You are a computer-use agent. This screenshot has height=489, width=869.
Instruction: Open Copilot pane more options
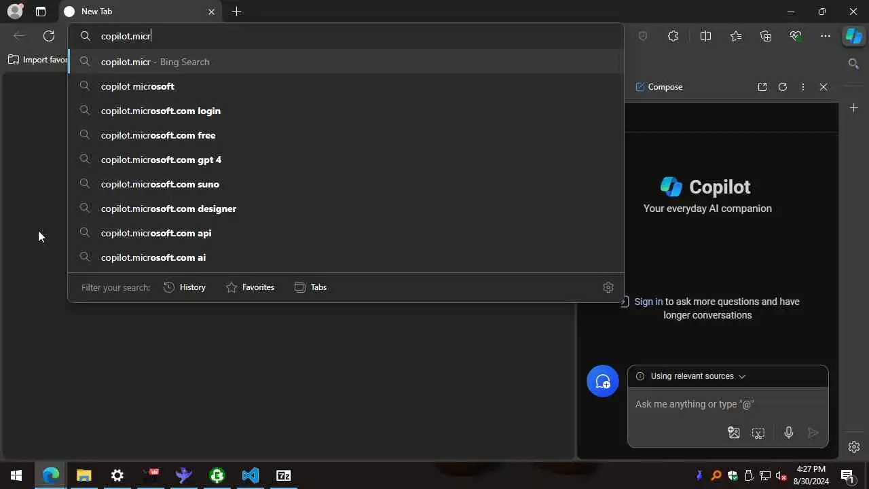[803, 87]
